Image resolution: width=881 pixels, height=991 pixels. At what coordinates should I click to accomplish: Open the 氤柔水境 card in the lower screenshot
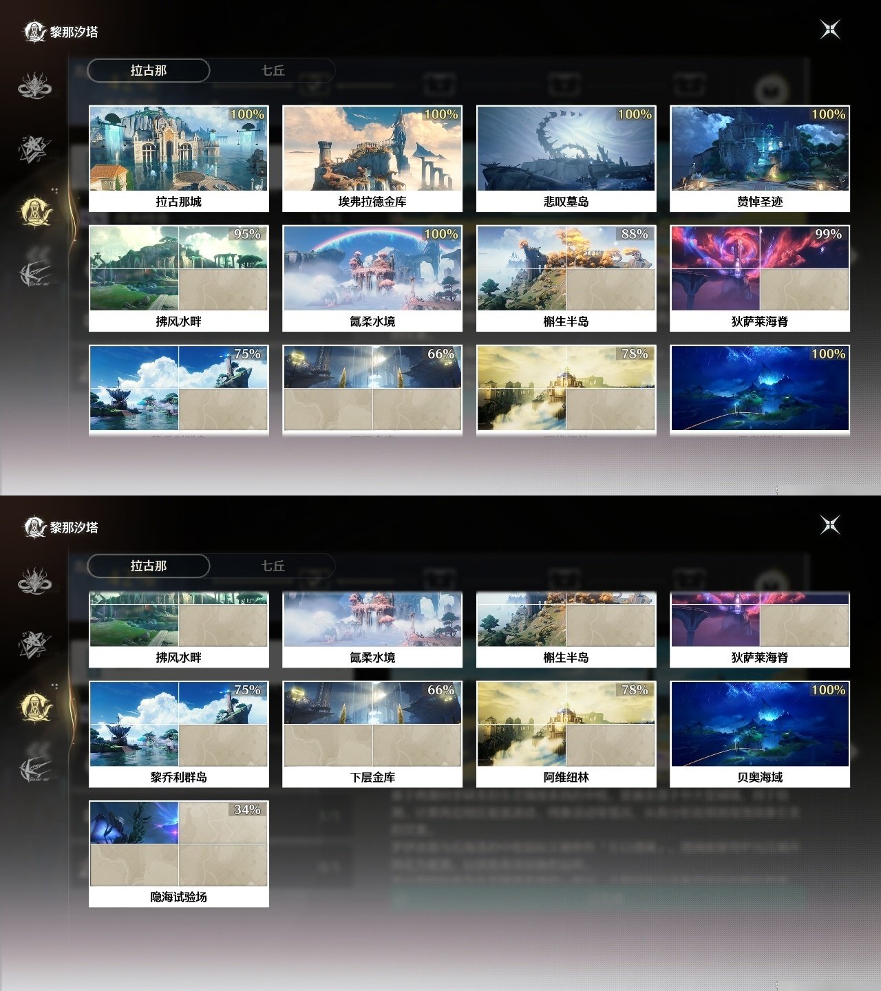[372, 630]
